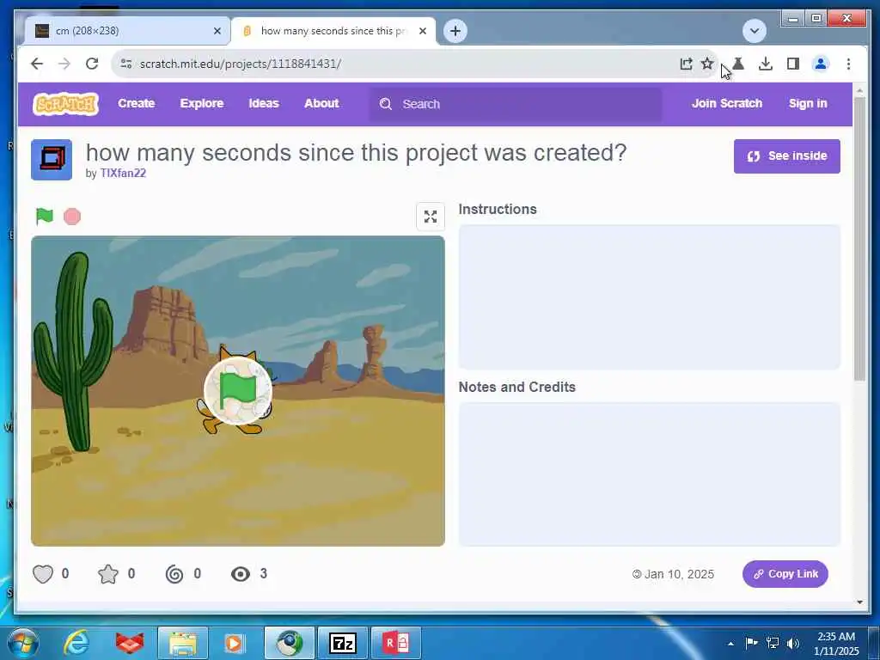Click Sign in link
The width and height of the screenshot is (880, 660).
click(x=808, y=103)
